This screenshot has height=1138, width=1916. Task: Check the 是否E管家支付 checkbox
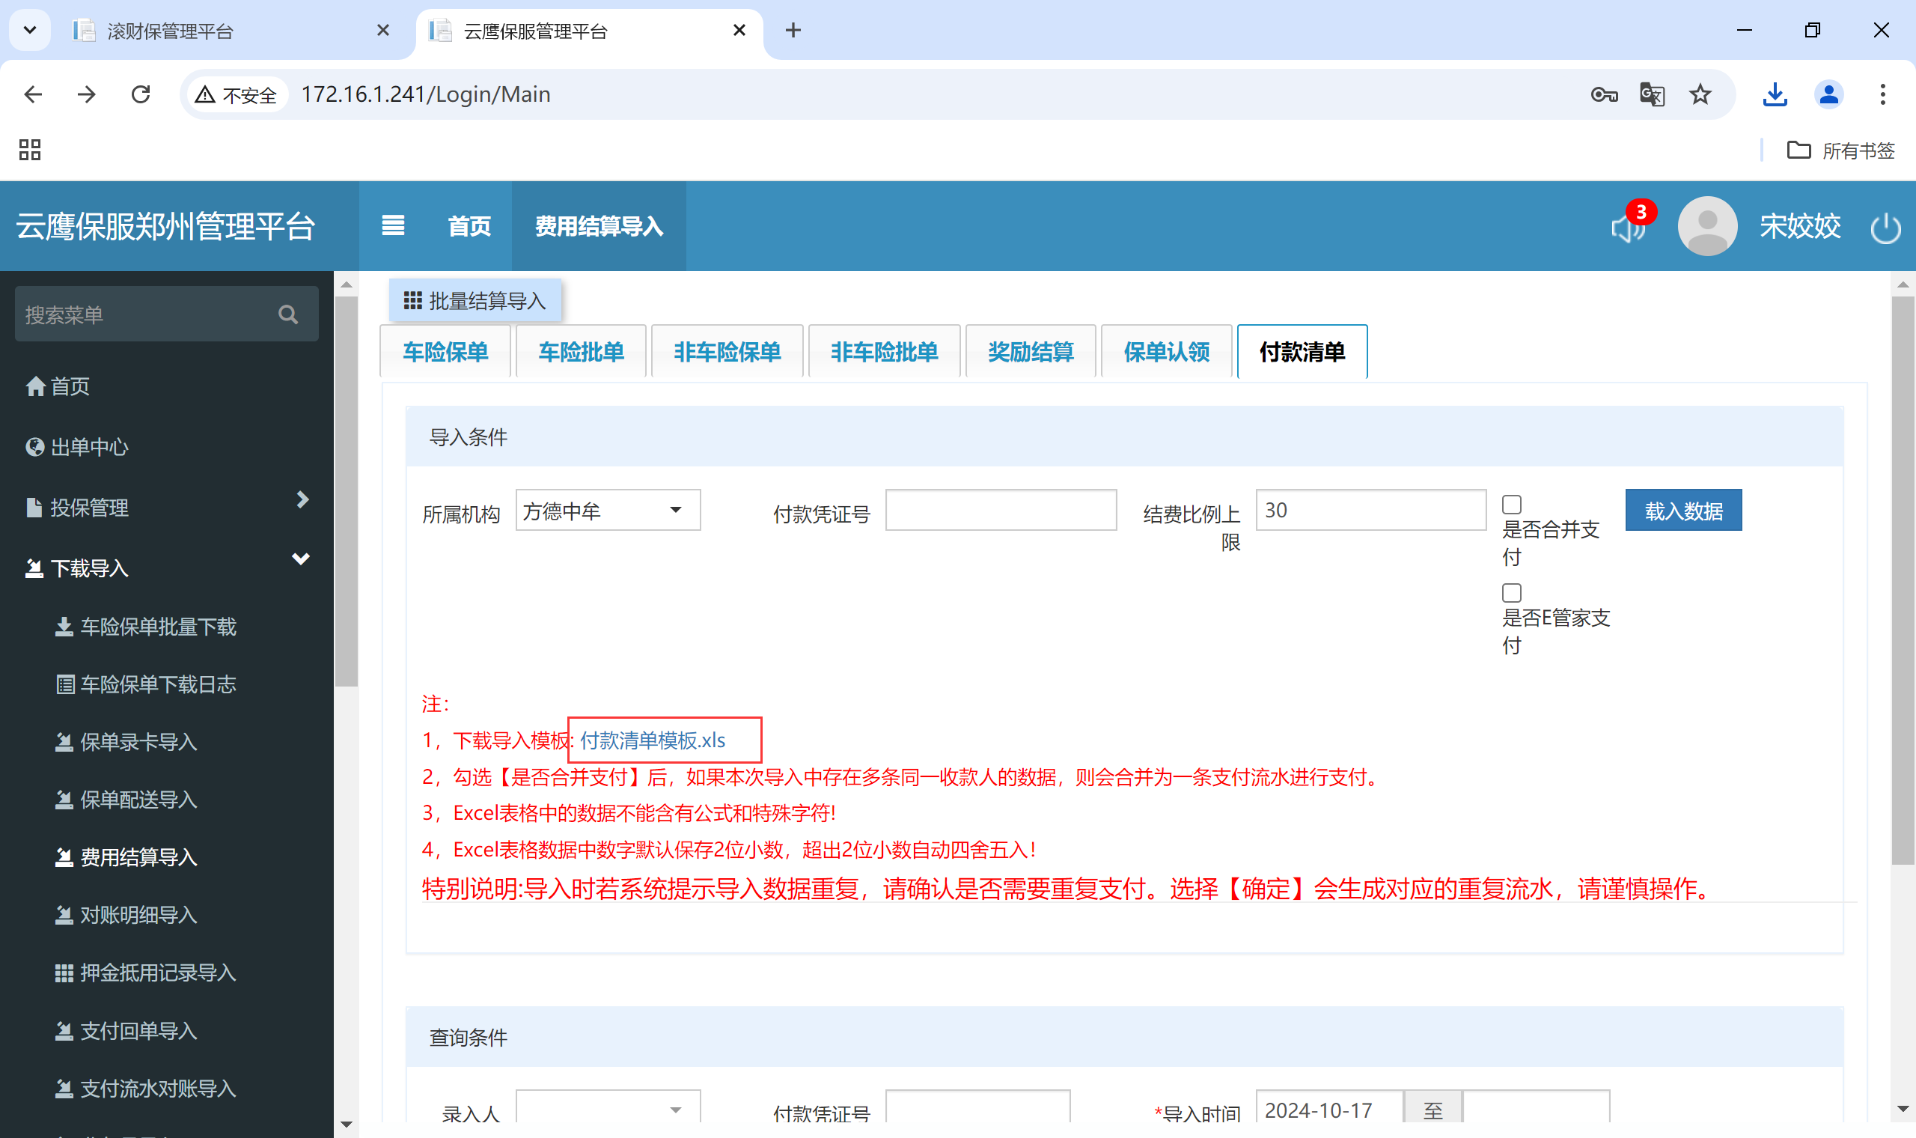click(x=1511, y=593)
